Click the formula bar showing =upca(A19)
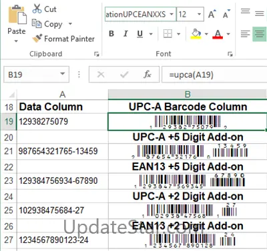Viewport: 267px width, 251px height. tap(214, 75)
